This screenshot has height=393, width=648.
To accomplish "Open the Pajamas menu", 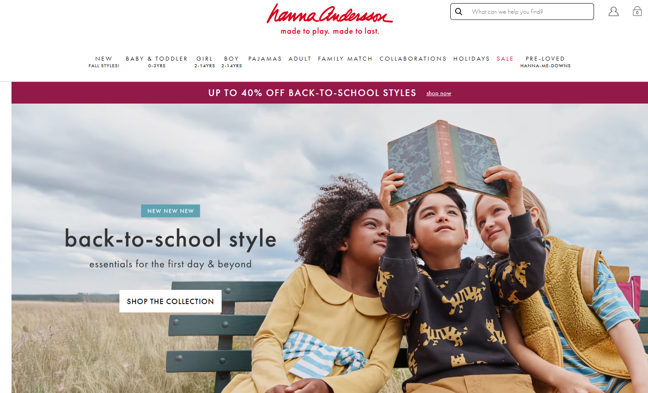I will click(x=265, y=59).
